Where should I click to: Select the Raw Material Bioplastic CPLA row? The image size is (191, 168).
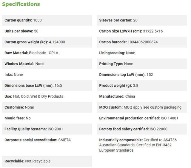(47, 53)
